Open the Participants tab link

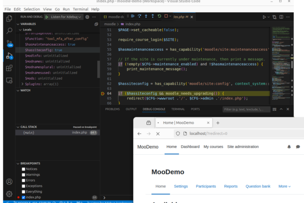pos(206,186)
